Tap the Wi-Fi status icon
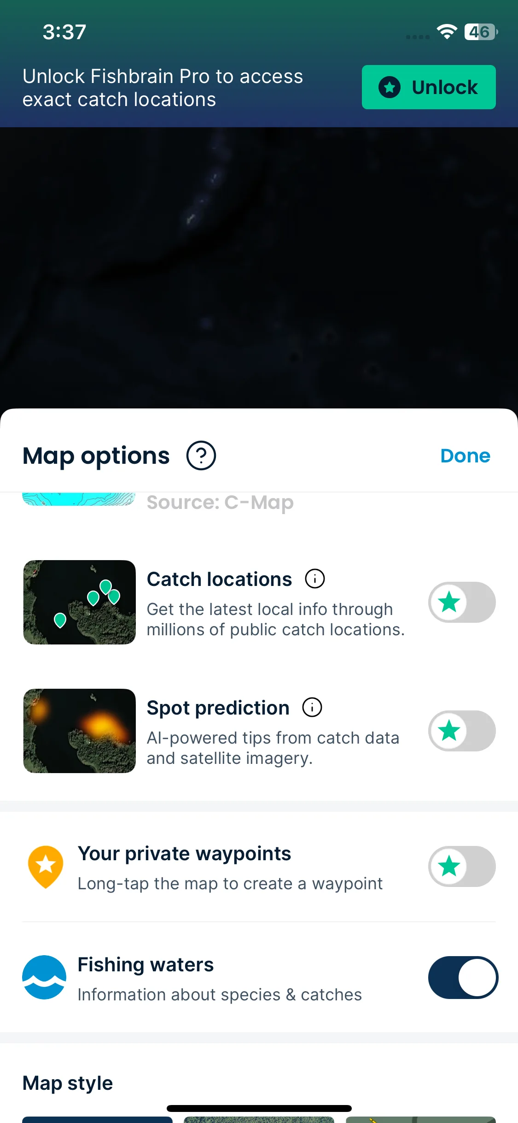 (447, 32)
